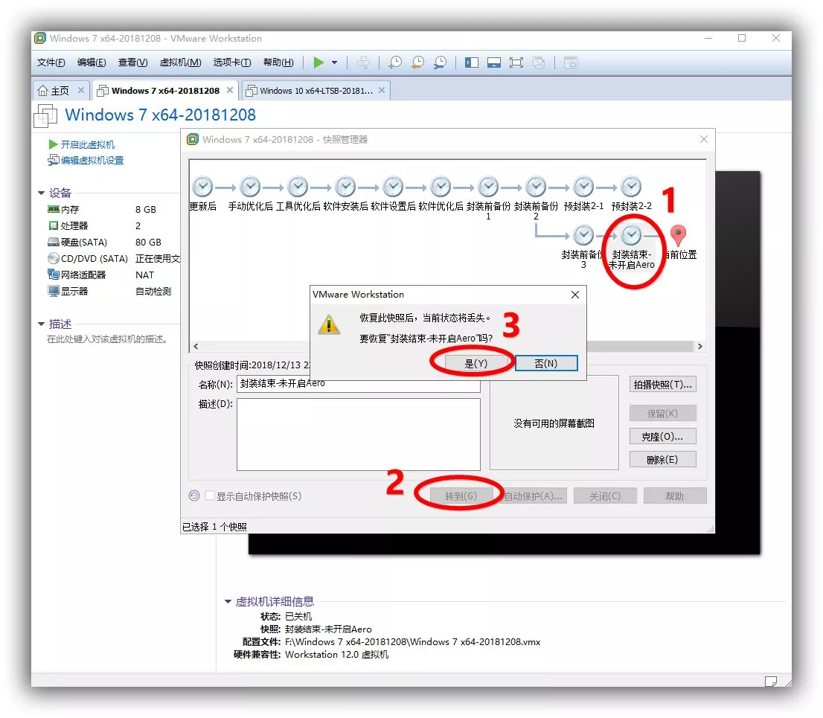
Task: Collapse the 虚拟机详细信息 section
Action: pyautogui.click(x=228, y=601)
